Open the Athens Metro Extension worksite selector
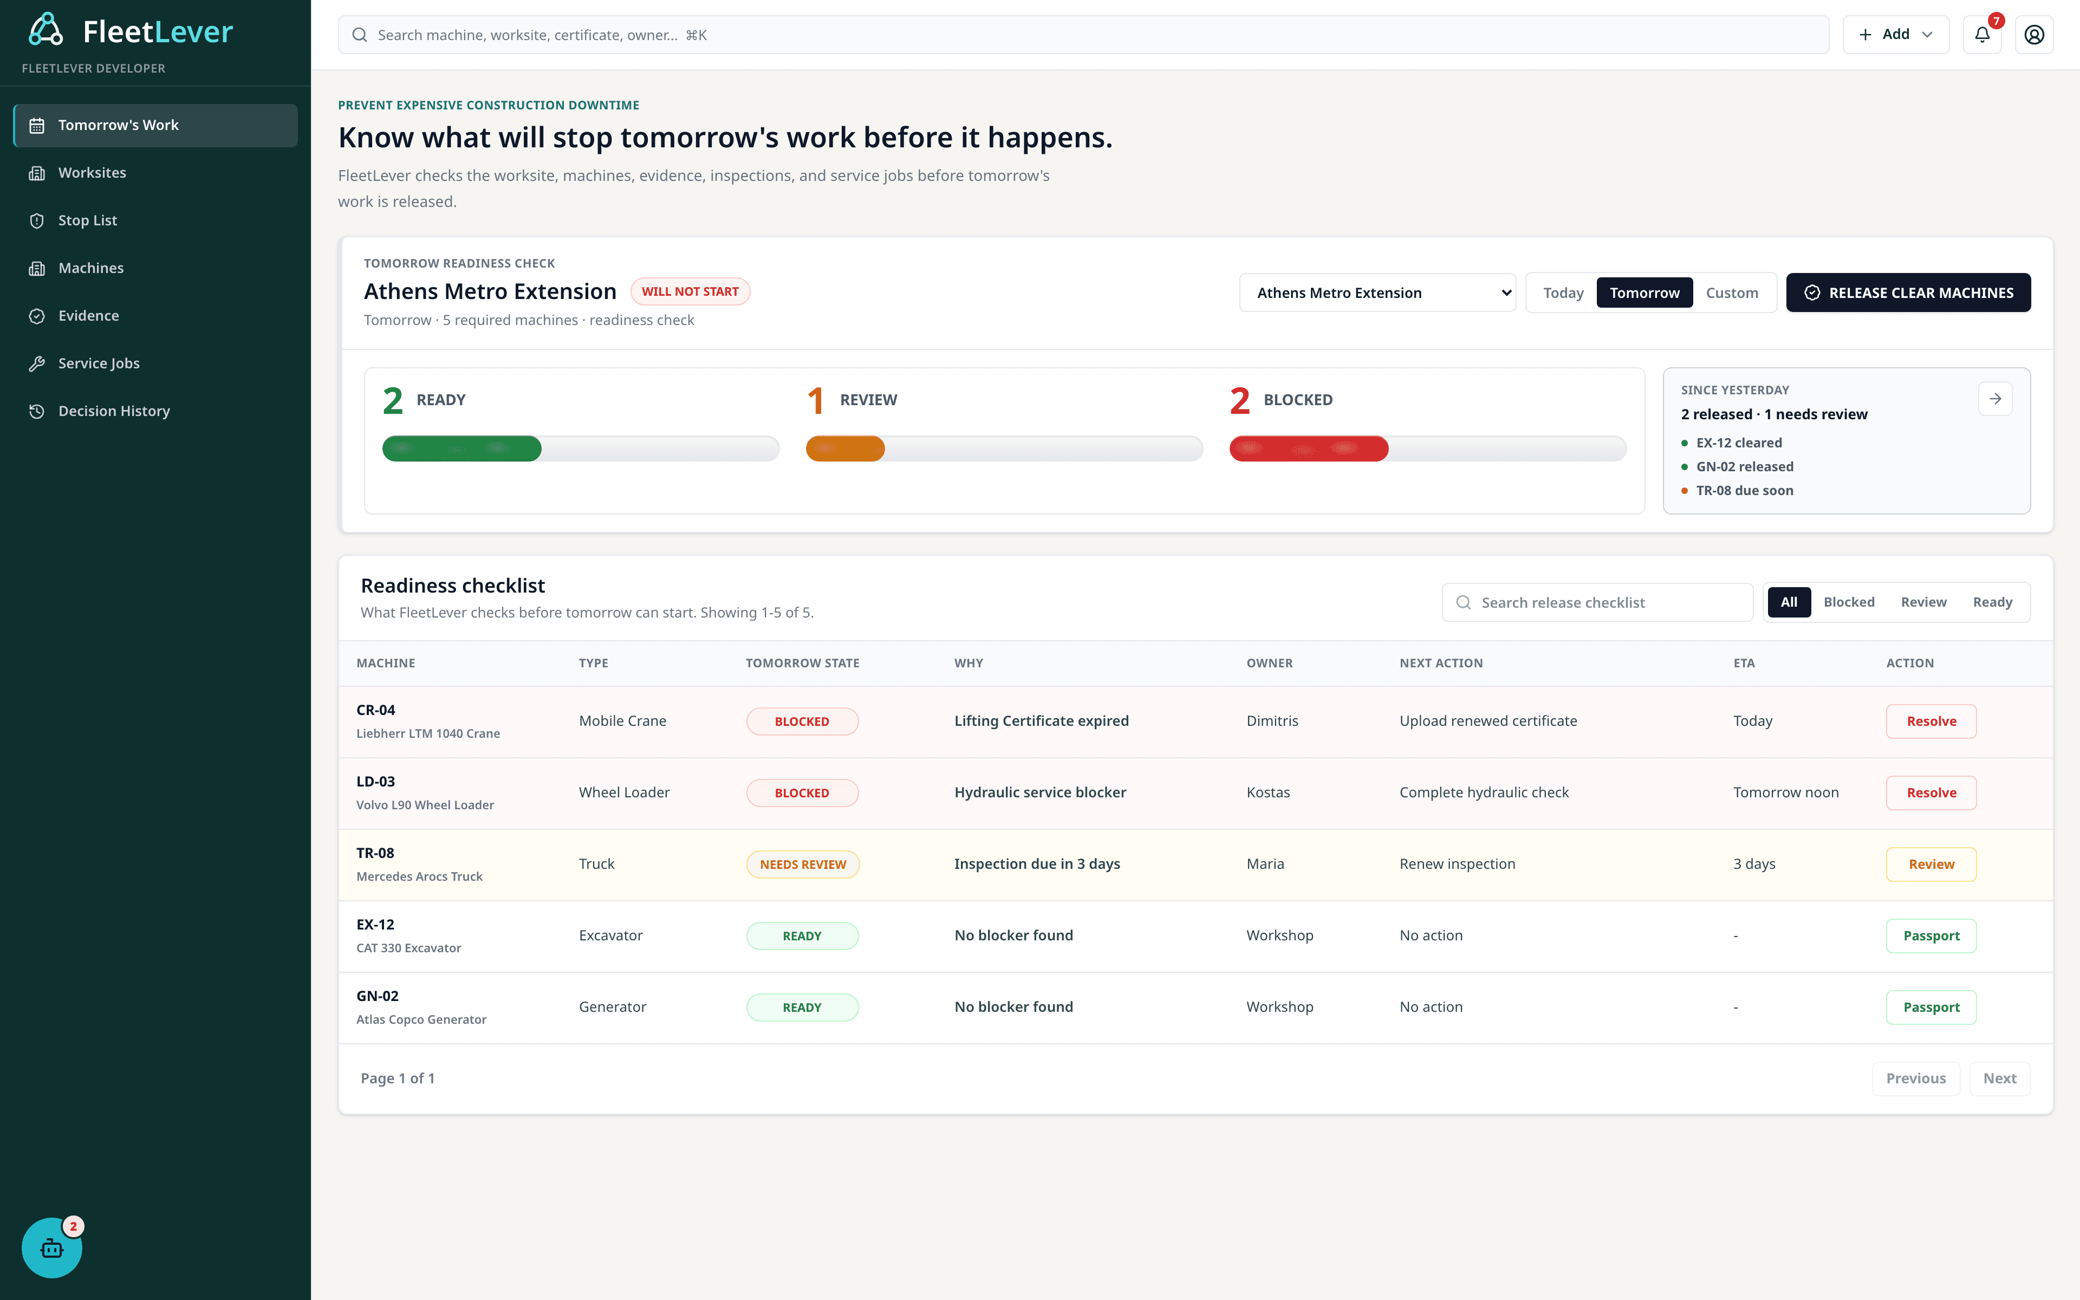2080x1300 pixels. [1377, 293]
